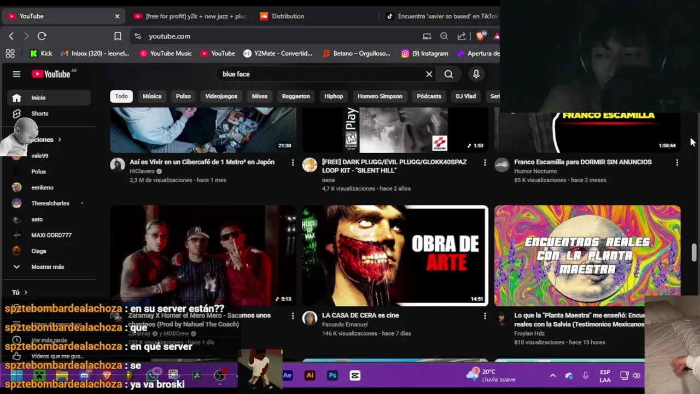Show hidden system tray icons chevron
This screenshot has width=700, height=394.
[x=553, y=375]
